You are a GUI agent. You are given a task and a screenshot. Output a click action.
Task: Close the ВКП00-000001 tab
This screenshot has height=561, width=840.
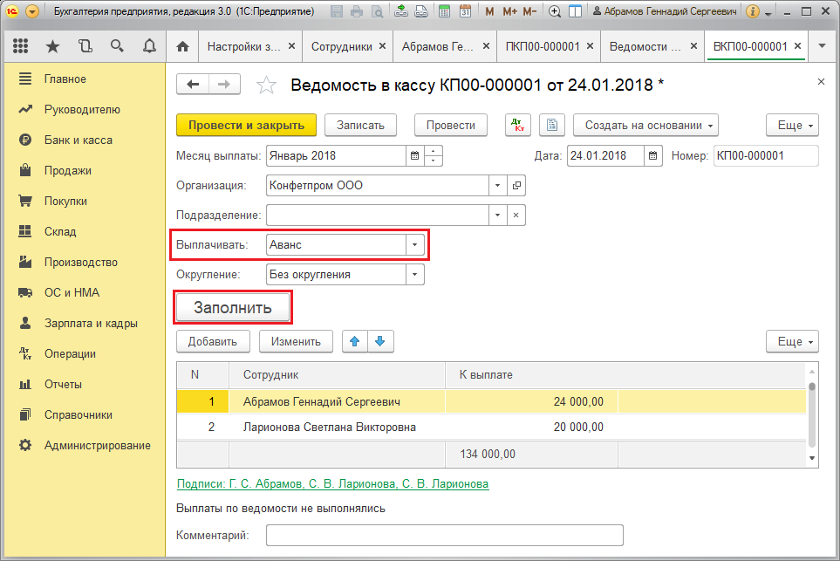tap(797, 46)
